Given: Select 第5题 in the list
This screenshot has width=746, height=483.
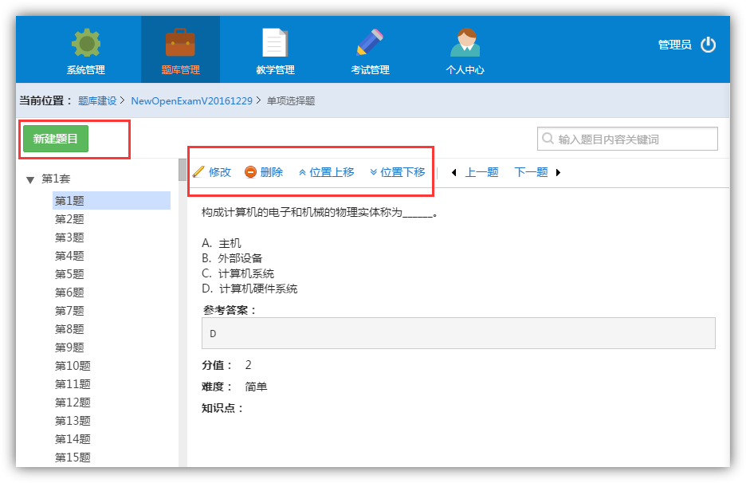Looking at the screenshot, I should [69, 274].
